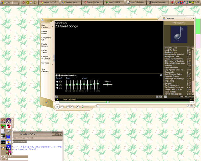This screenshot has height=161, width=201.
Task: Play 'TOP OF THE WORLD' track
Action: [x=177, y=94]
